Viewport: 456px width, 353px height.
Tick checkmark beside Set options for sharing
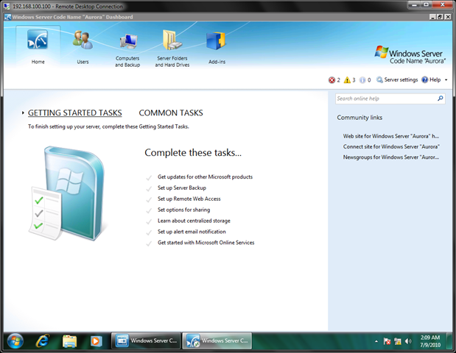(x=149, y=211)
